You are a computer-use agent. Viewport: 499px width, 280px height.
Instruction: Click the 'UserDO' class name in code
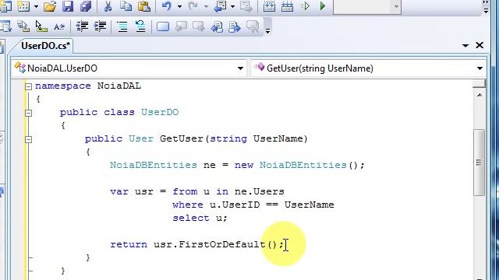click(160, 112)
